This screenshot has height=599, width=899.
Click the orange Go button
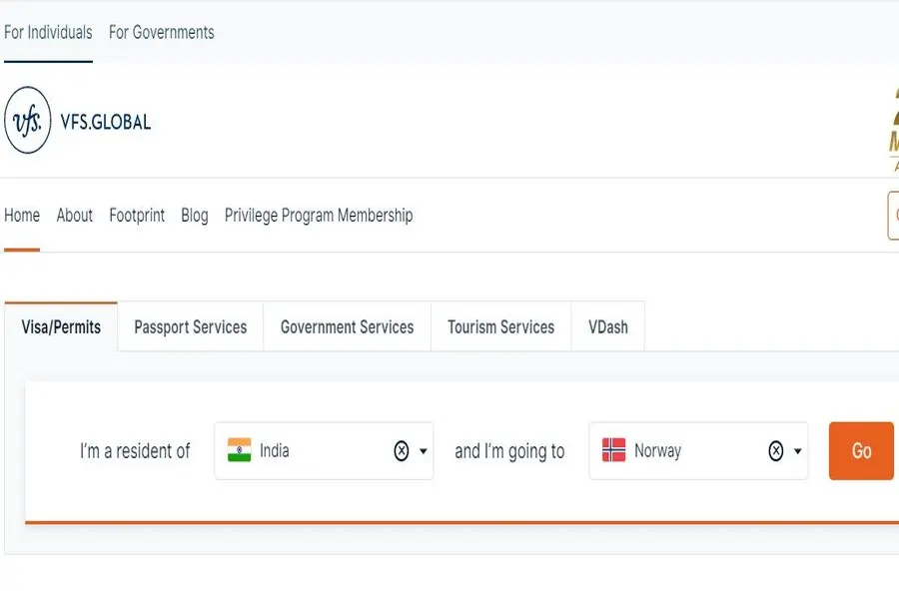(x=861, y=451)
